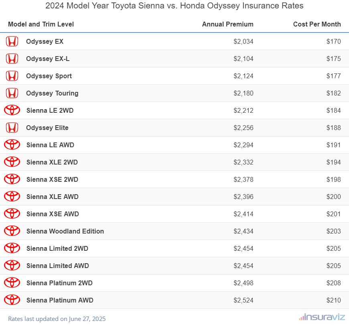
Task: Select the Odyssey Sport row label
Action: [x=49, y=76]
